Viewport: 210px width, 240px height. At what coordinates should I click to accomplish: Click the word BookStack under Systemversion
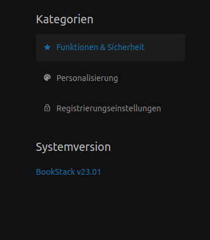(55, 172)
